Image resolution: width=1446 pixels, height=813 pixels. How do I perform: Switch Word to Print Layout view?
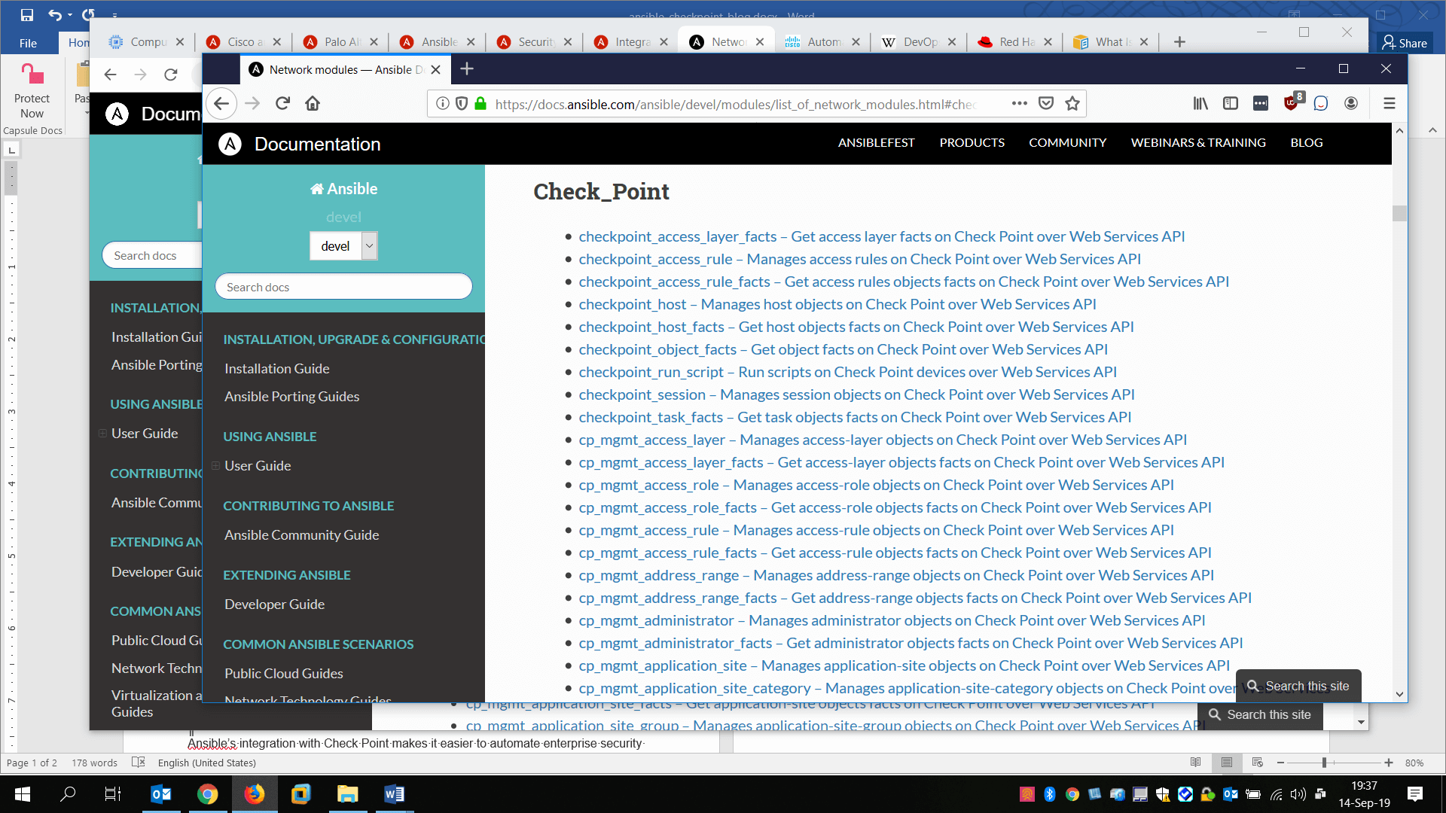pos(1226,763)
